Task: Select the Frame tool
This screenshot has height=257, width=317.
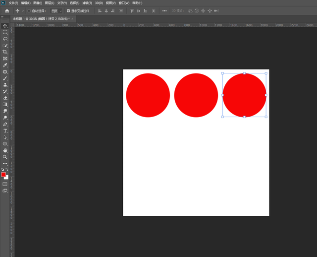Action: (5, 59)
